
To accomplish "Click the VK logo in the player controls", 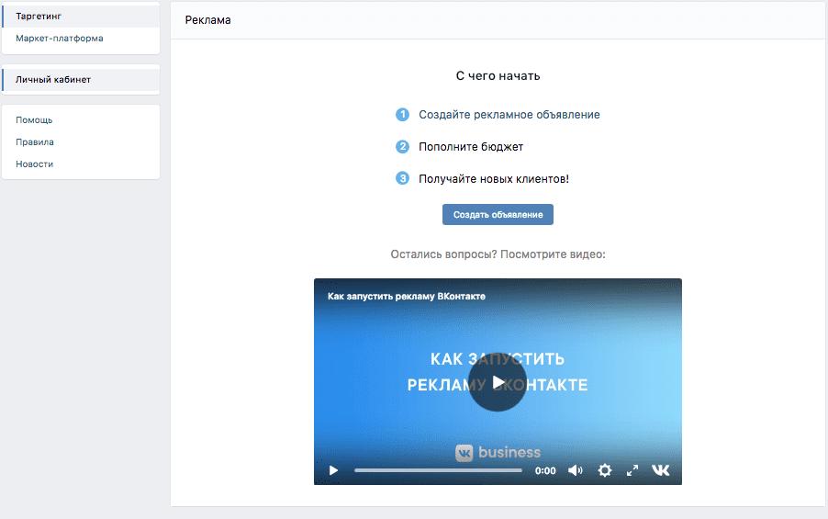I will (x=661, y=470).
